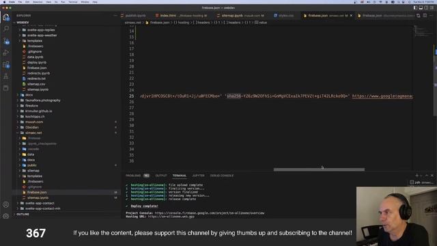Open editor more actions ellipsis
Viewport: 437px width, 246px height.
tap(432, 16)
